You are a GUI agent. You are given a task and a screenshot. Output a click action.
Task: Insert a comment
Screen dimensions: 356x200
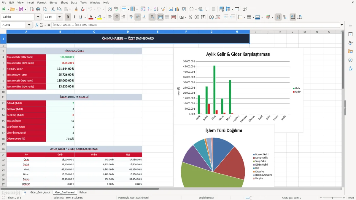[207, 9]
